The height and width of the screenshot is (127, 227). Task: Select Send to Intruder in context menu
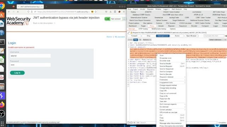point(171,64)
